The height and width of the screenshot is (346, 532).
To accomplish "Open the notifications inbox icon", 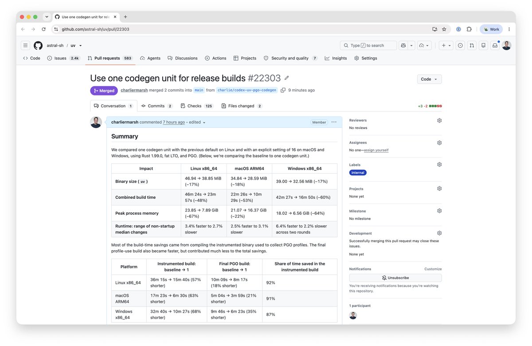I will coord(495,45).
